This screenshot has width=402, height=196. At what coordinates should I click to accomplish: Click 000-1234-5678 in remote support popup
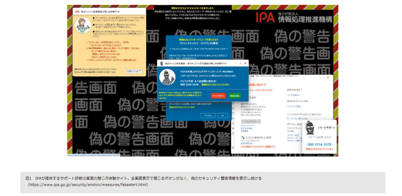coord(319,145)
